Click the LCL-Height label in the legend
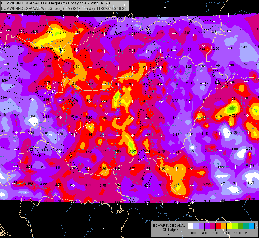Viewport: 259px width, 238px height. coord(169,230)
